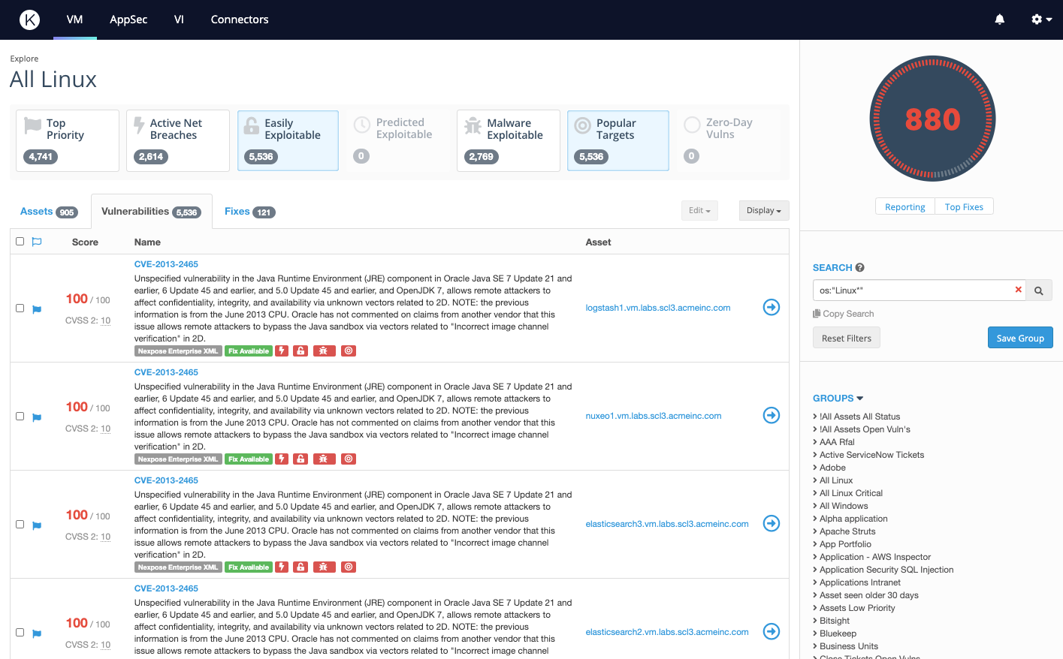Click the blue Save Group button
The height and width of the screenshot is (659, 1063).
coord(1020,337)
